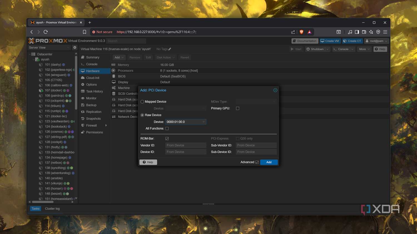This screenshot has width=417, height=234.
Task: Open the Brave shields lion icon
Action: click(301, 32)
